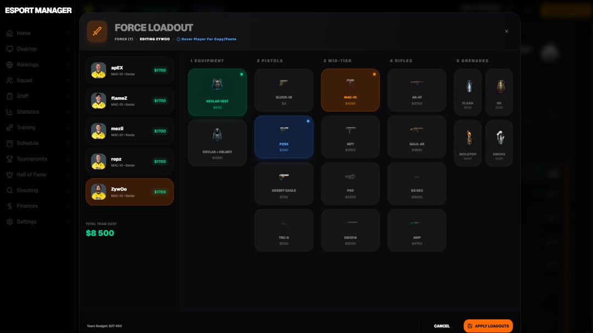Choose the Desert Eagle pistol

(283, 183)
